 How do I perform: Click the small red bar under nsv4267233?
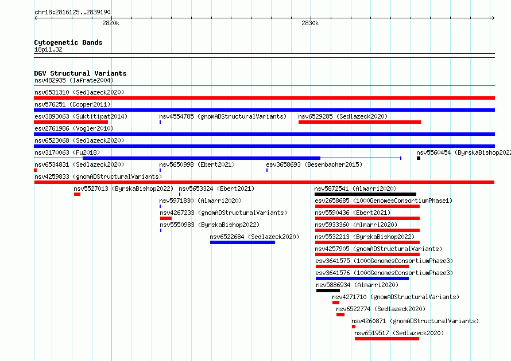pyautogui.click(x=166, y=218)
